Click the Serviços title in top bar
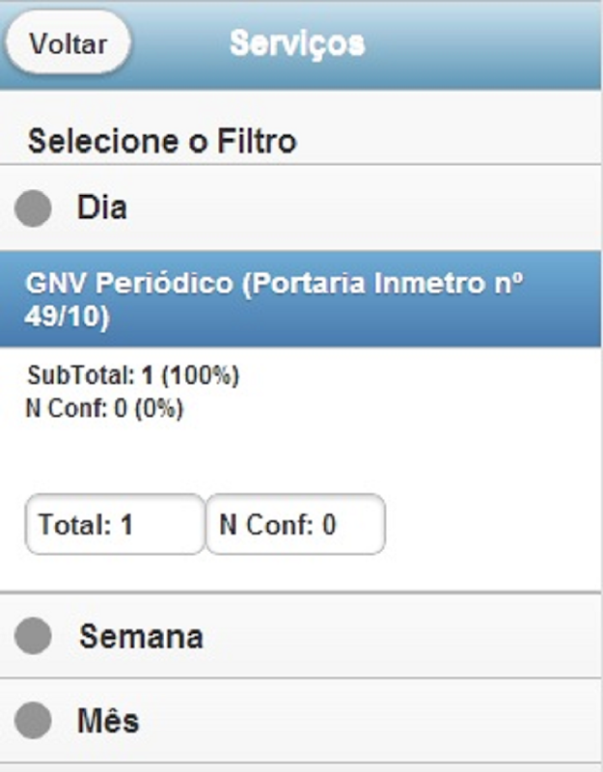 tap(297, 43)
